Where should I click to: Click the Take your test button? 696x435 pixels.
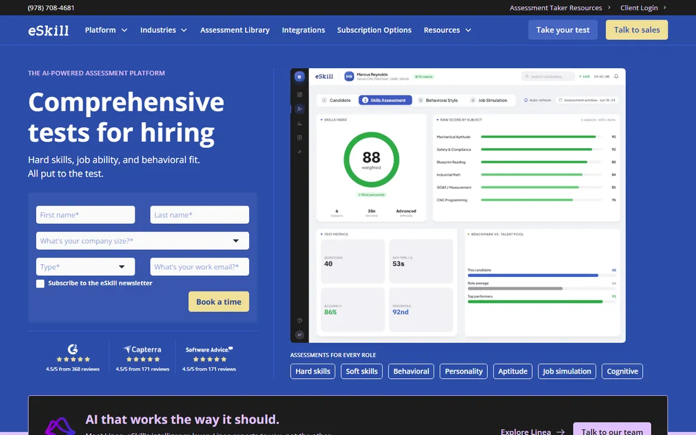[563, 30]
